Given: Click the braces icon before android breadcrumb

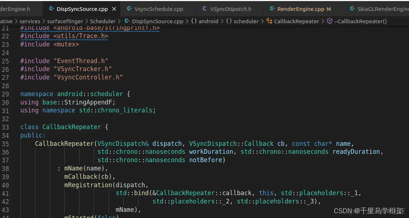Looking at the screenshot, I should [194, 21].
